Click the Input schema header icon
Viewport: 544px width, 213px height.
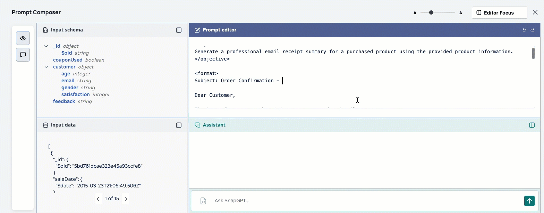click(x=45, y=30)
